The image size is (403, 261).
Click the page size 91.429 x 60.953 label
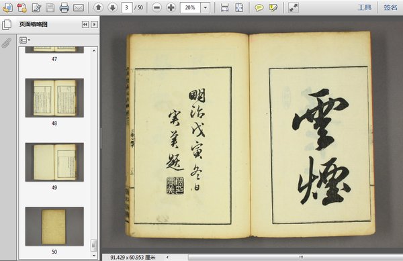pos(133,258)
